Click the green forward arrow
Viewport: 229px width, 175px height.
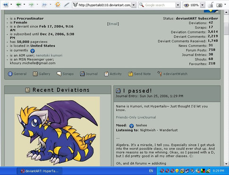32,5
